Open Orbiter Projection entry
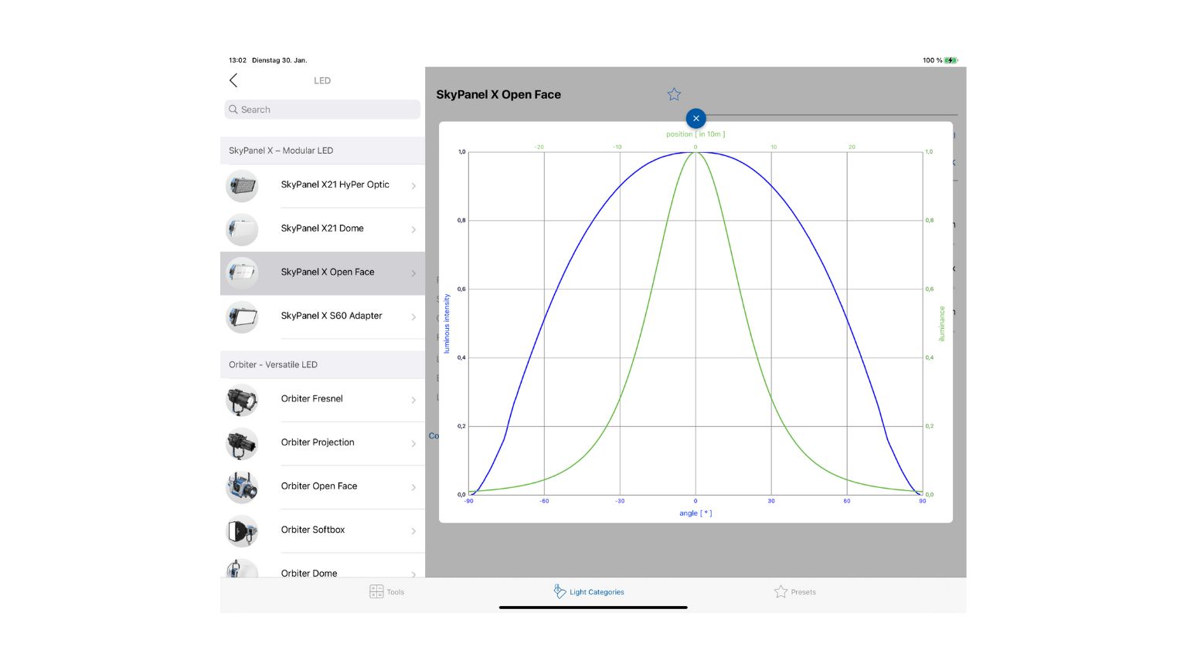 point(322,443)
